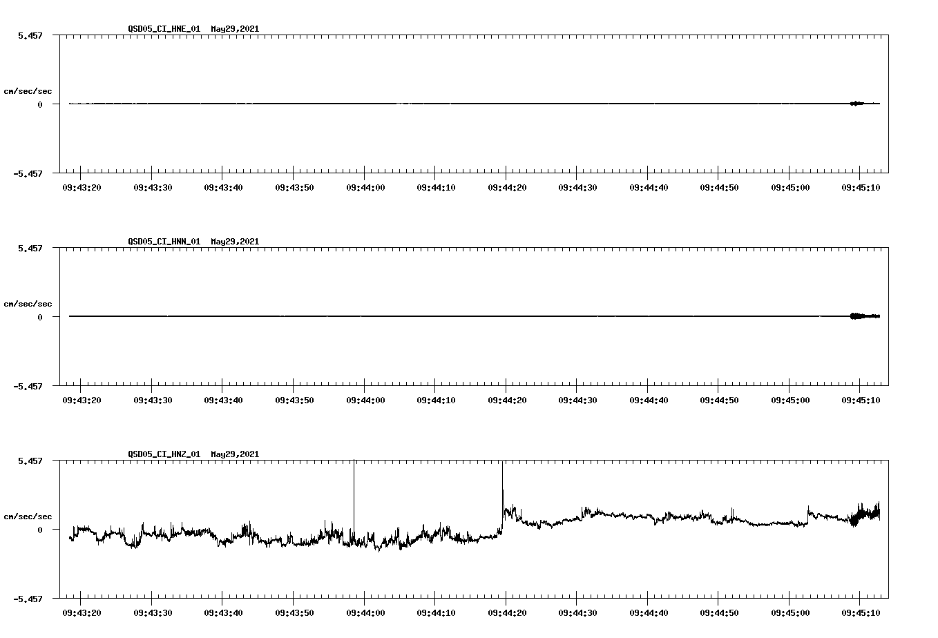Click the 09:43:40 time label under HNZ plot
This screenshot has width=938, height=638.
click(x=222, y=612)
